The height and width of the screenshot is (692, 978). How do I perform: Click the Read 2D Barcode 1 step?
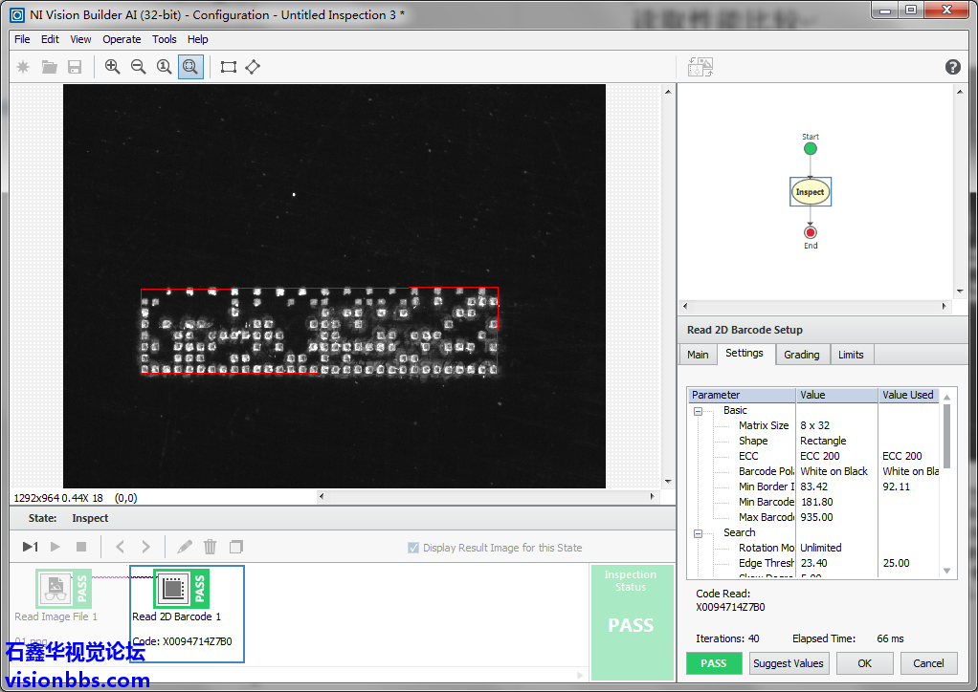[175, 590]
